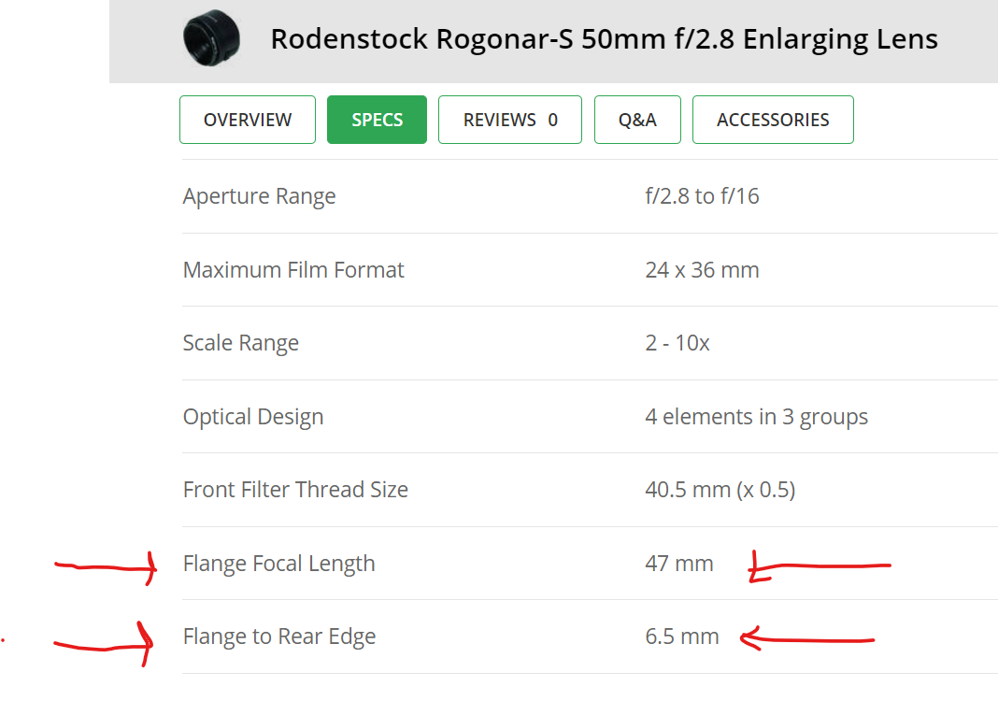Click the Maximum Film Format label

[x=293, y=270]
